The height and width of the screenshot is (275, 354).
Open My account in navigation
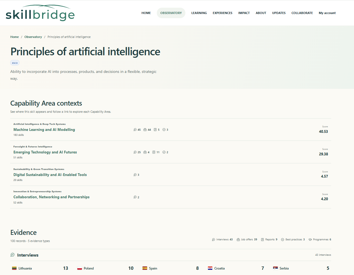coord(327,13)
